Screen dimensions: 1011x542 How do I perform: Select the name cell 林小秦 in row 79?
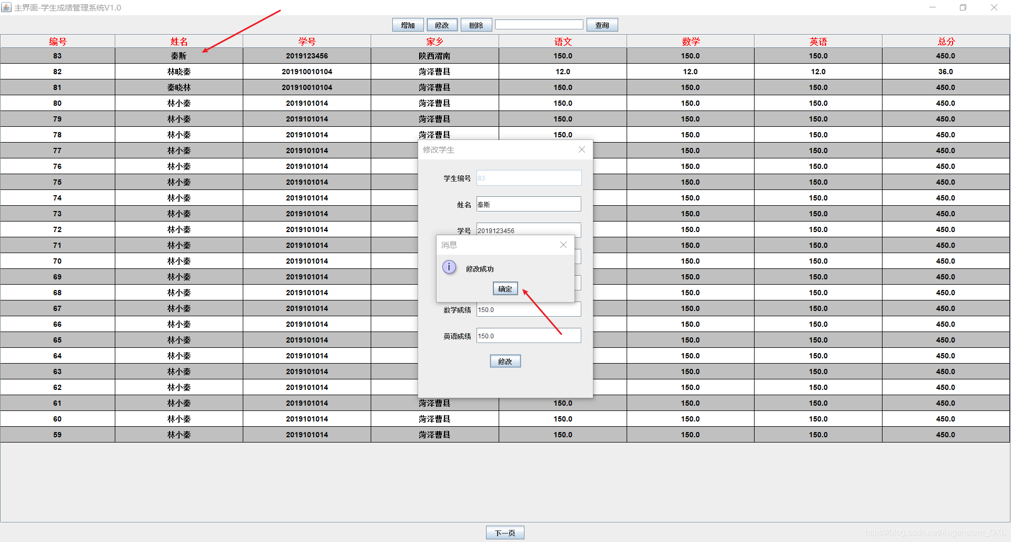(179, 119)
